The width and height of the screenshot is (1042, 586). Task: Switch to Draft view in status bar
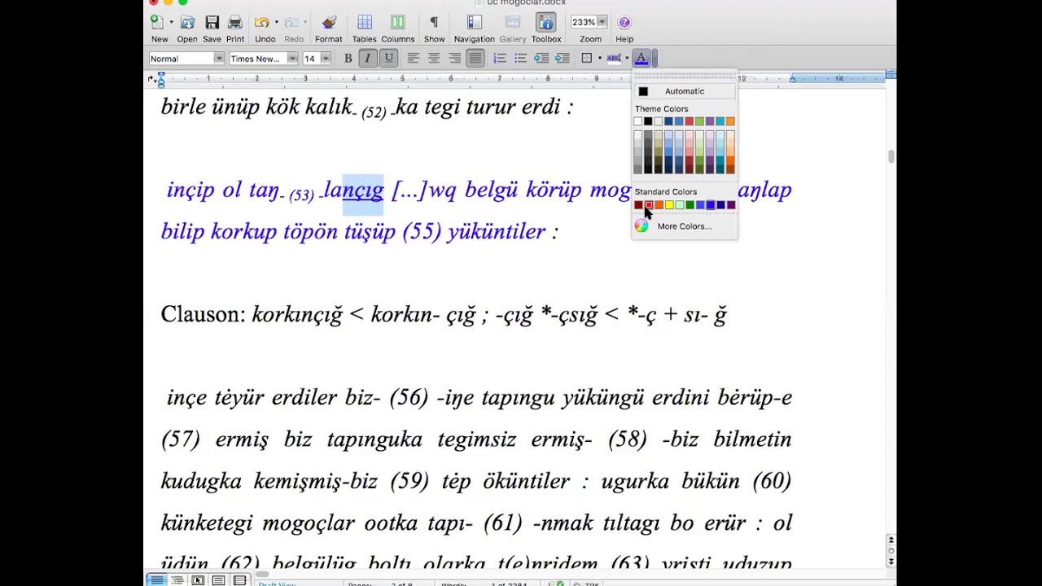coord(156,580)
